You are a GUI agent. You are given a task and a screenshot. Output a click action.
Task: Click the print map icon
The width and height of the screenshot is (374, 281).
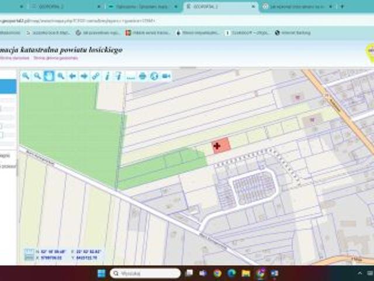[143, 76]
